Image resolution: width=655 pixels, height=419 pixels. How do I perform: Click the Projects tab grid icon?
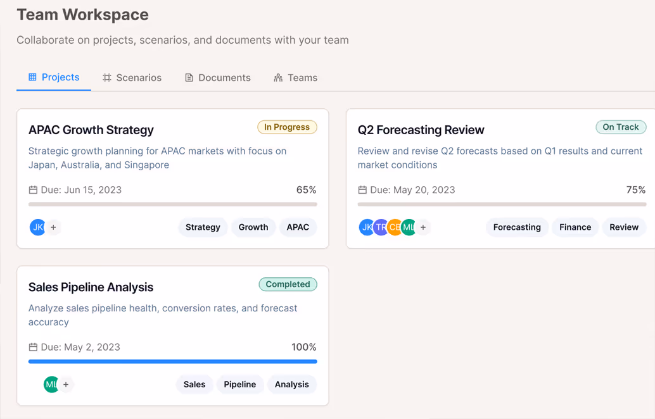[32, 77]
